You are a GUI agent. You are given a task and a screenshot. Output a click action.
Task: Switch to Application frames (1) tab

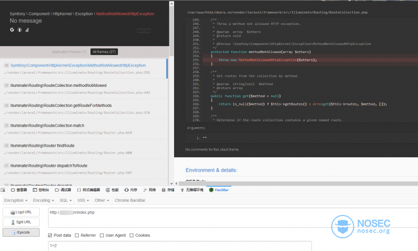[69, 52]
